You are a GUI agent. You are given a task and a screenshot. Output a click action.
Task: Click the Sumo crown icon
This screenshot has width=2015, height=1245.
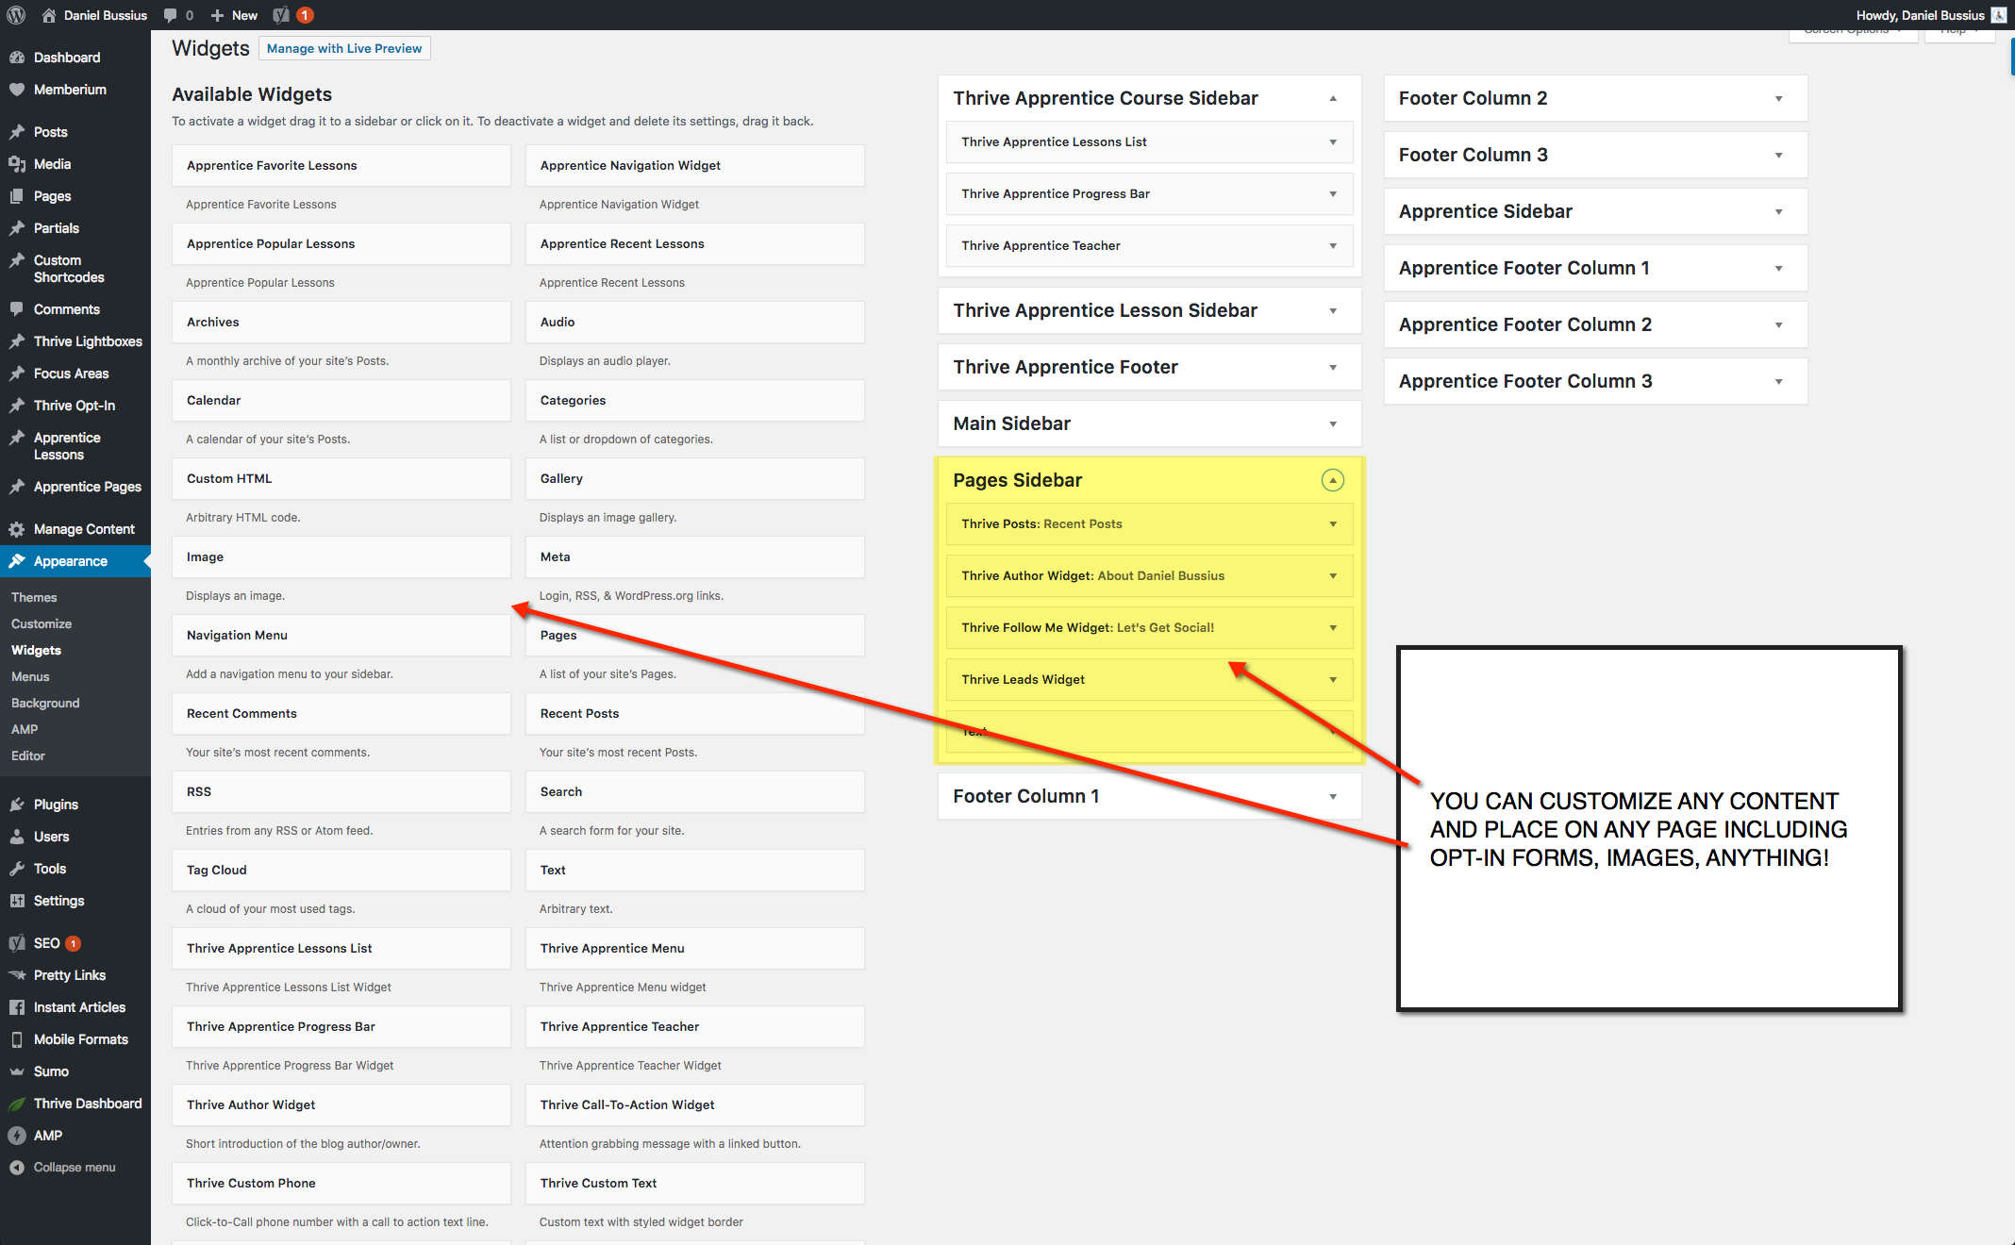[19, 1071]
